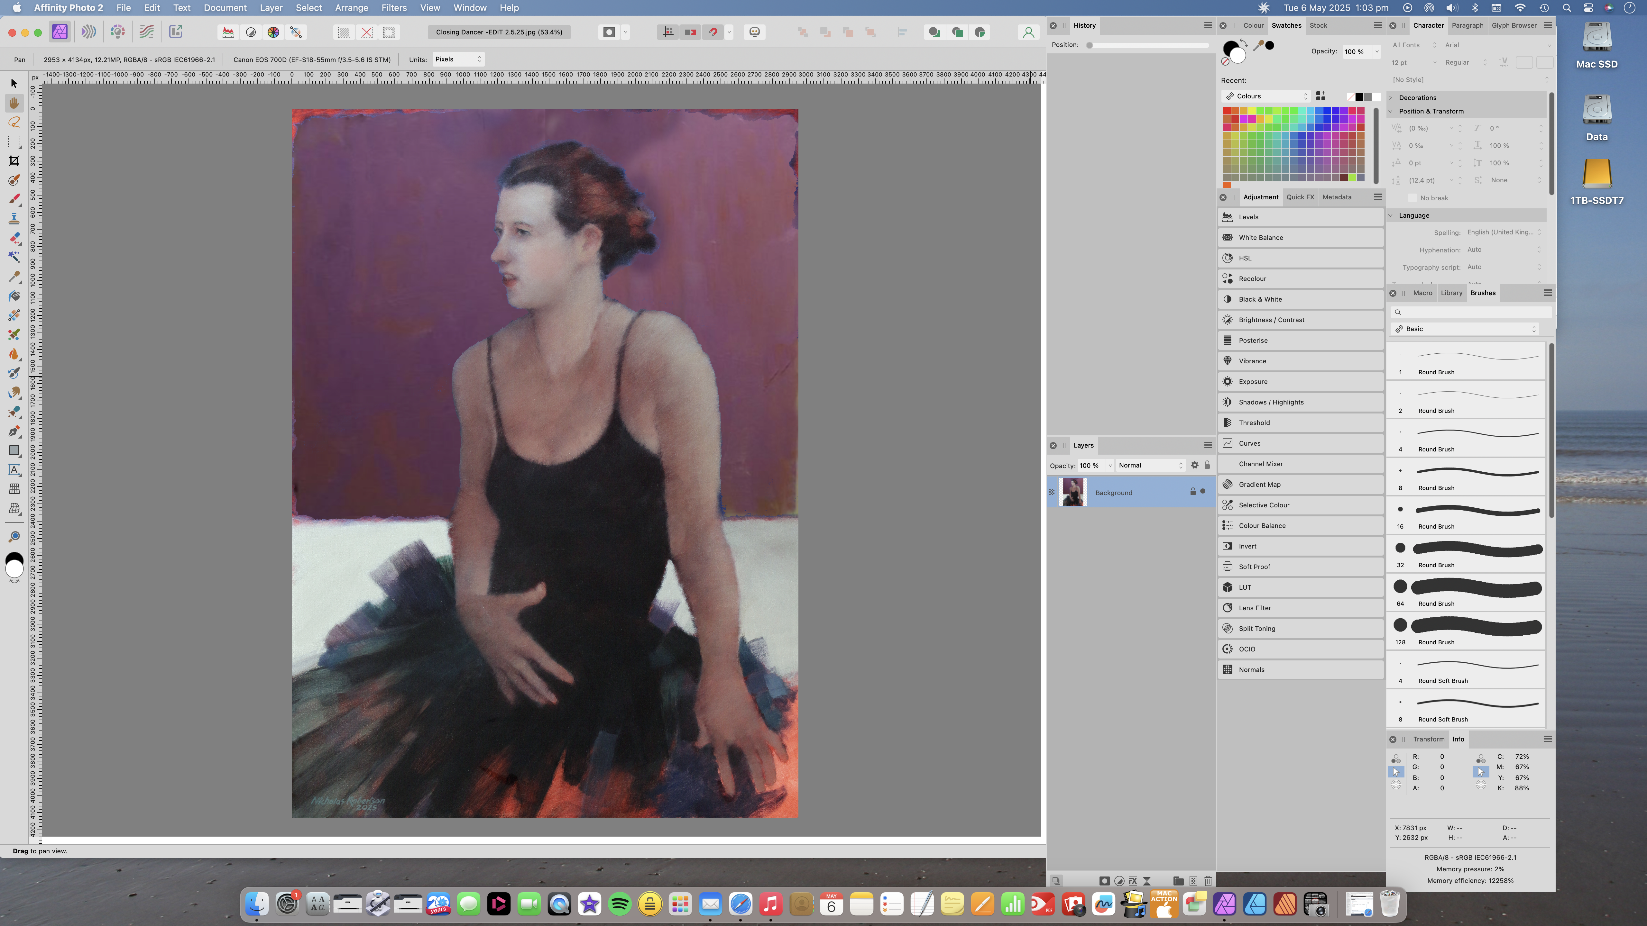This screenshot has height=926, width=1647.
Task: Open the layer blend mode Normal dropdown
Action: (1151, 465)
